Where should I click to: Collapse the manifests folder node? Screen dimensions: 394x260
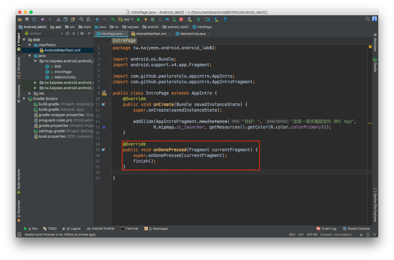[x=29, y=45]
